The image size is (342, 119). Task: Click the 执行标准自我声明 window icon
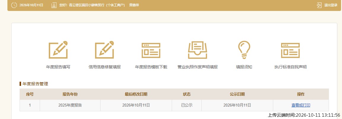click(x=290, y=50)
